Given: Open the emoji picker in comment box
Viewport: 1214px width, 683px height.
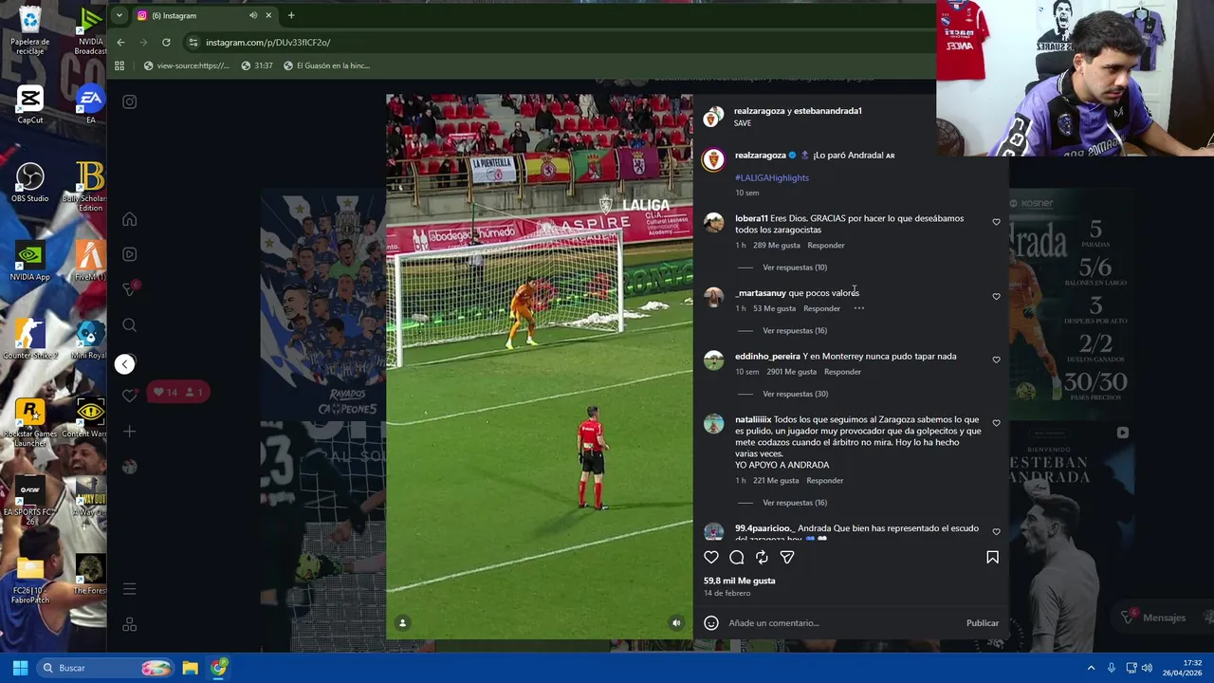Looking at the screenshot, I should click(x=711, y=623).
